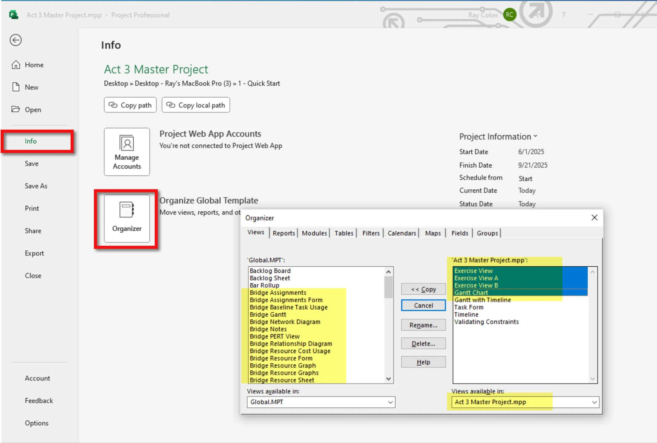Open the Home page in Backstage

(28, 65)
